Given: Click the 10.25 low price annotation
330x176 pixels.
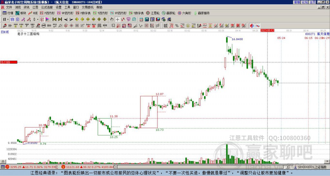Looking at the screenshot, I should (x=114, y=137).
